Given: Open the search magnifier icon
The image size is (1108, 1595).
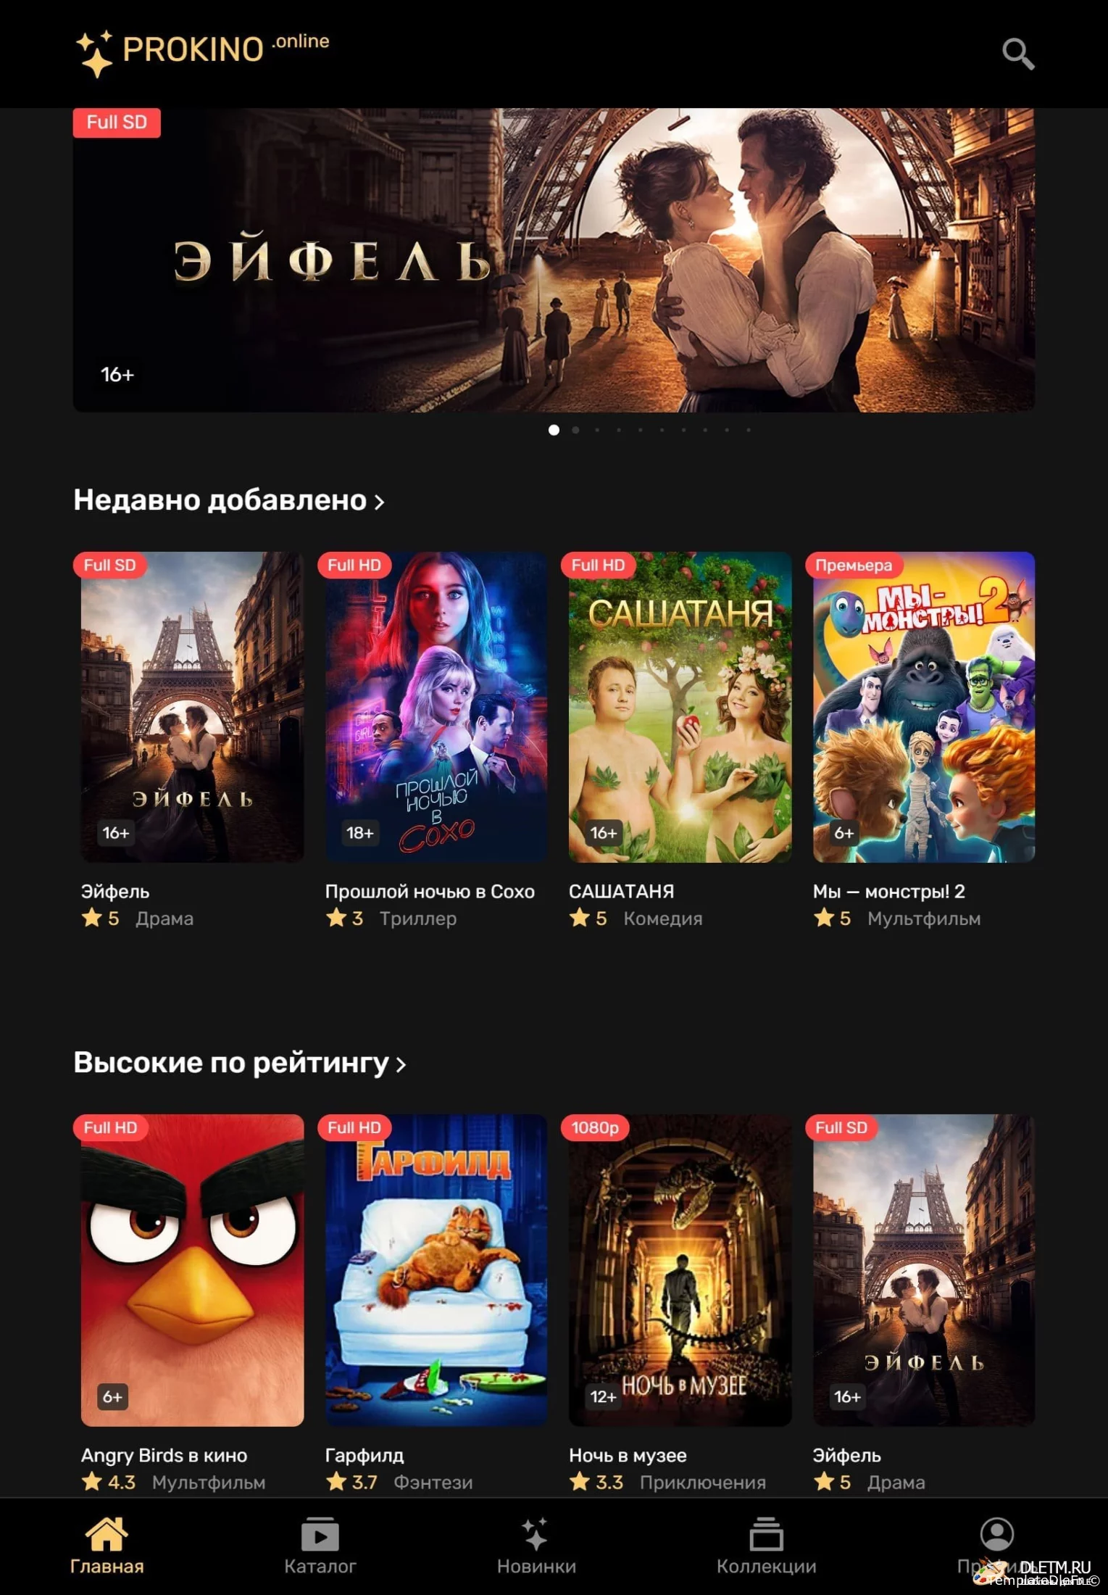Looking at the screenshot, I should tap(1017, 54).
